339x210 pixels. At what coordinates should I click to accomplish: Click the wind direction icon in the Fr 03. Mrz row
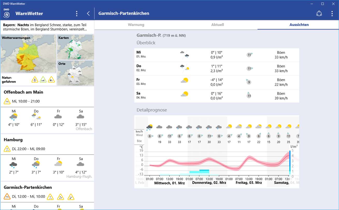pyautogui.click(x=249, y=82)
